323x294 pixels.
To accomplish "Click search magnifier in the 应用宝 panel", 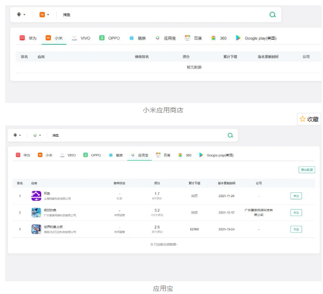I will tap(230, 135).
